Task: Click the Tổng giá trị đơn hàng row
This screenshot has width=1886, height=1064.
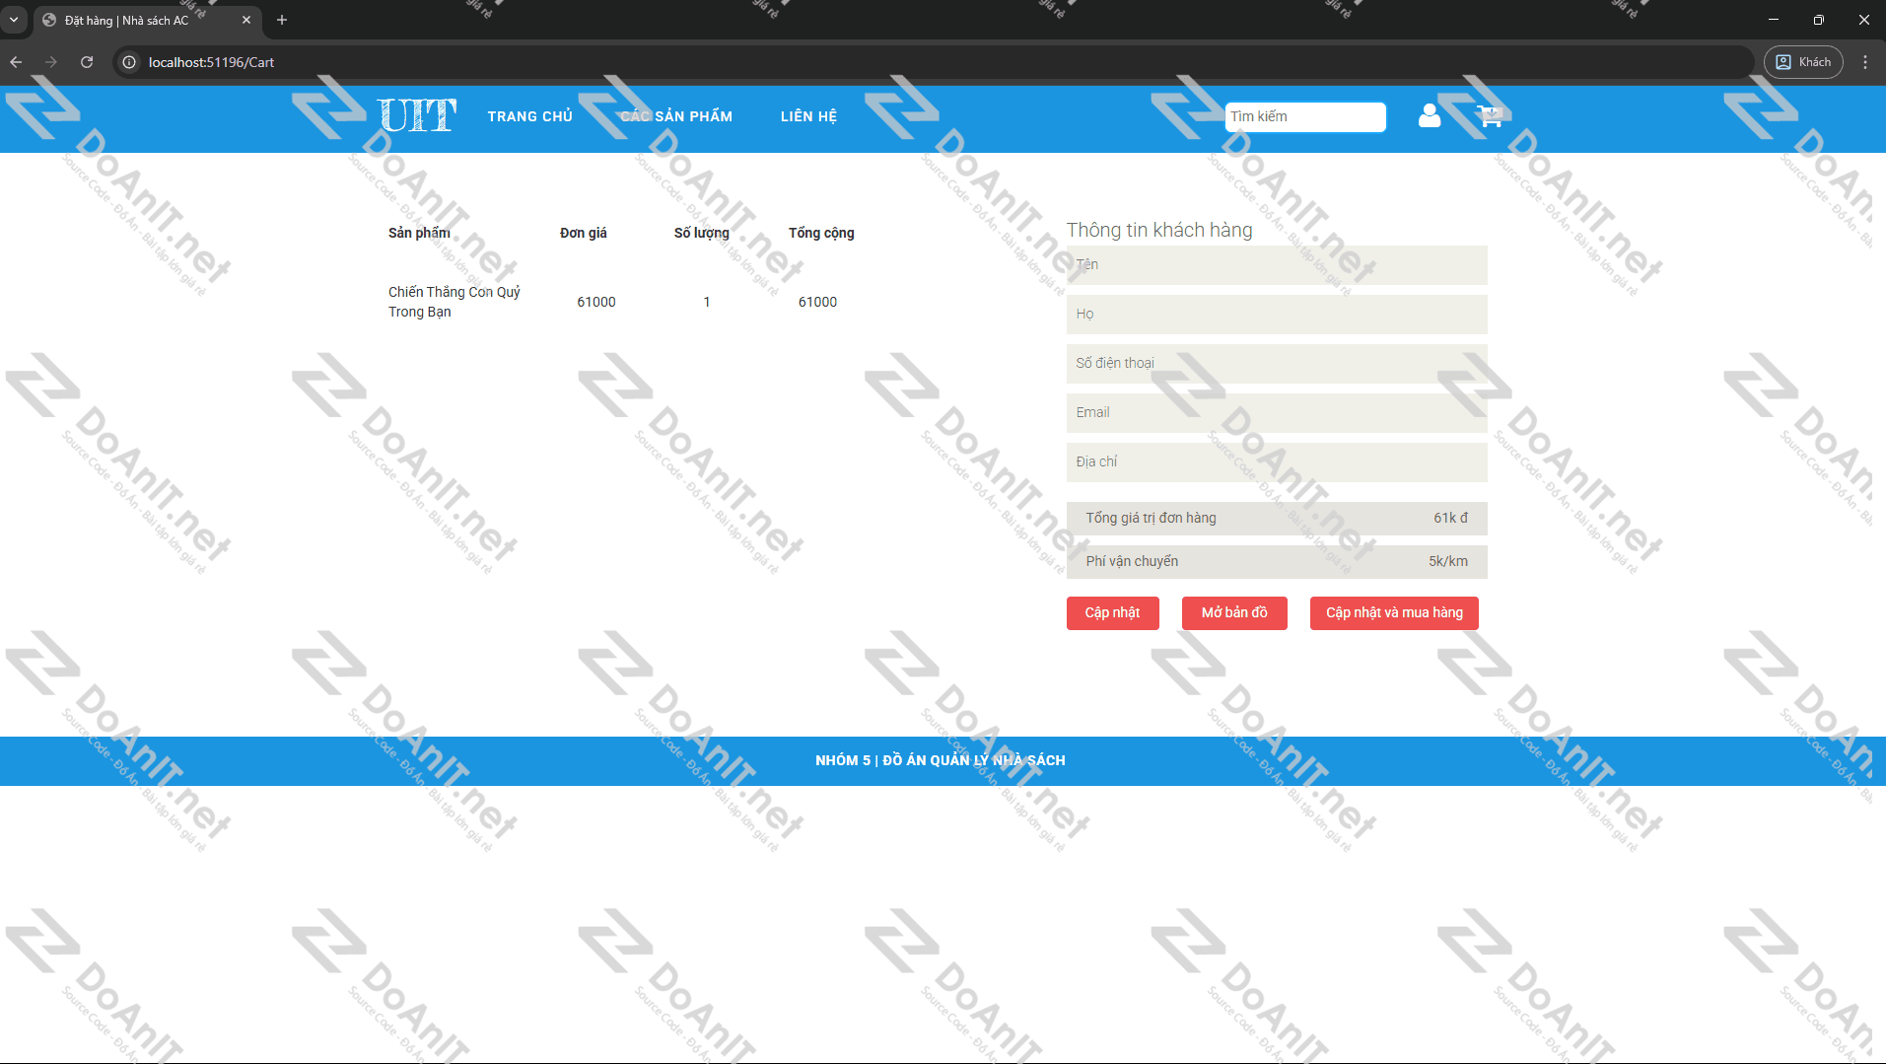Action: [x=1277, y=519]
